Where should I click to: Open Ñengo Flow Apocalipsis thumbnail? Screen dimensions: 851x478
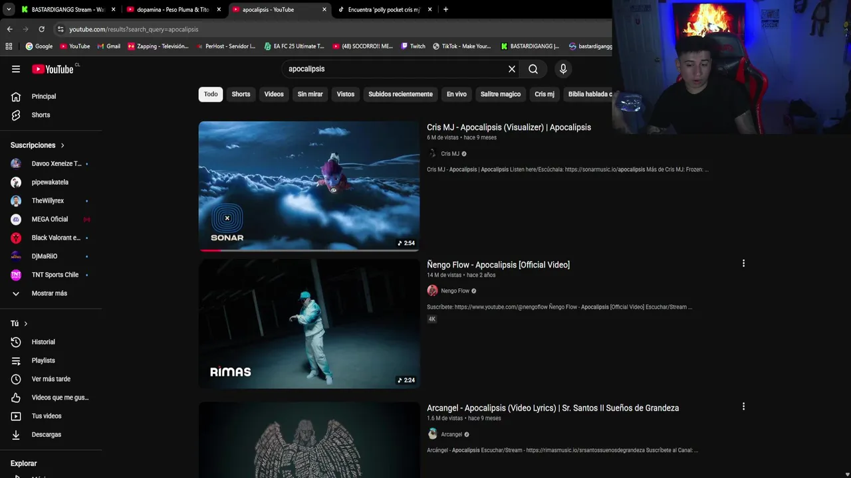tap(309, 323)
